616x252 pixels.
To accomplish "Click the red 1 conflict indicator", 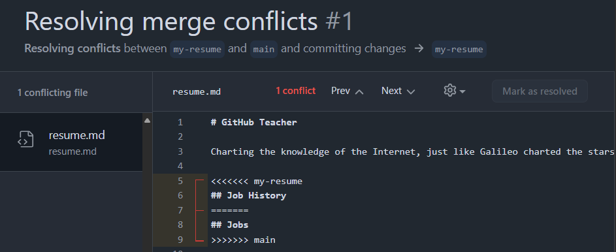I will (x=295, y=91).
